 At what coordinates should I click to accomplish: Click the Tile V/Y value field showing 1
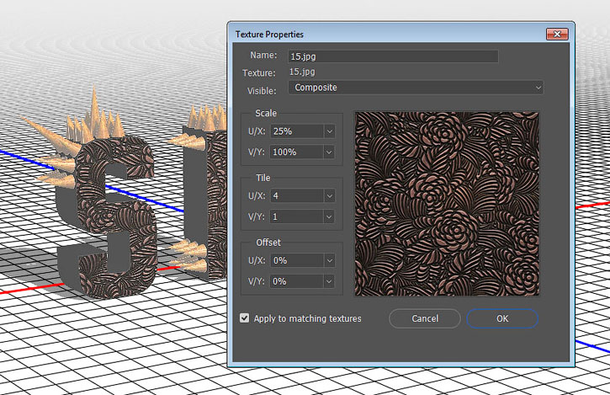pyautogui.click(x=297, y=216)
